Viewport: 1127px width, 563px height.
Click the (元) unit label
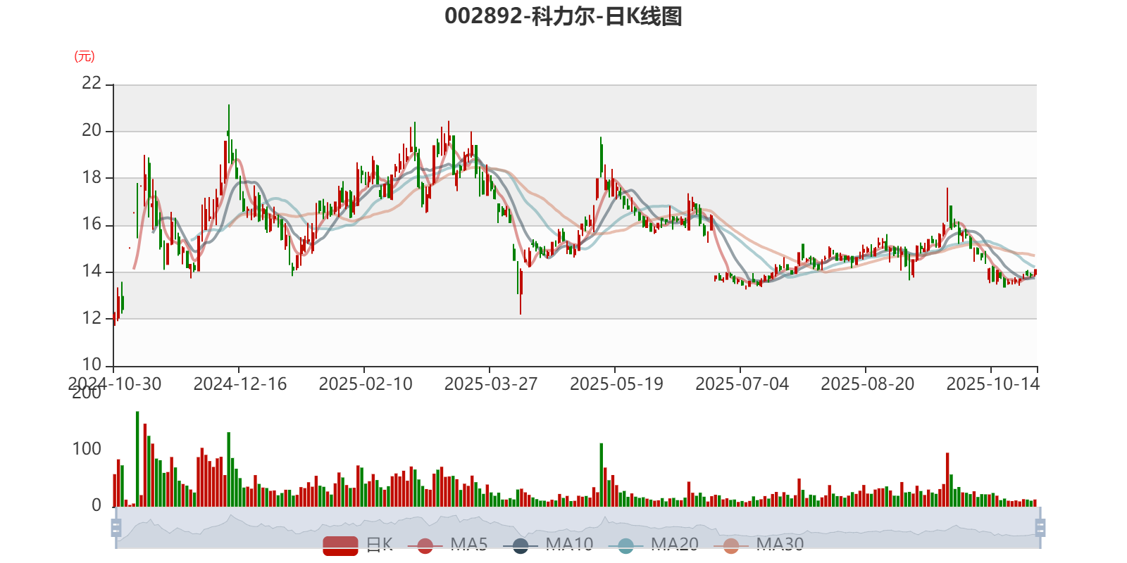pyautogui.click(x=85, y=56)
